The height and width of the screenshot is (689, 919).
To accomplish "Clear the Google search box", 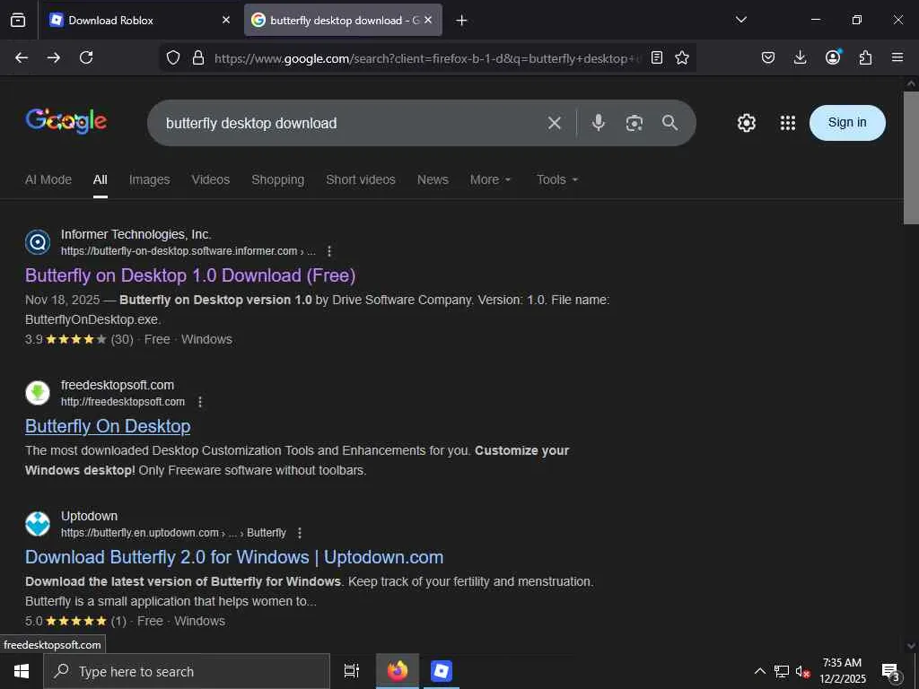I will [x=555, y=123].
